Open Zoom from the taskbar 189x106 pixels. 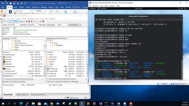(125, 103)
